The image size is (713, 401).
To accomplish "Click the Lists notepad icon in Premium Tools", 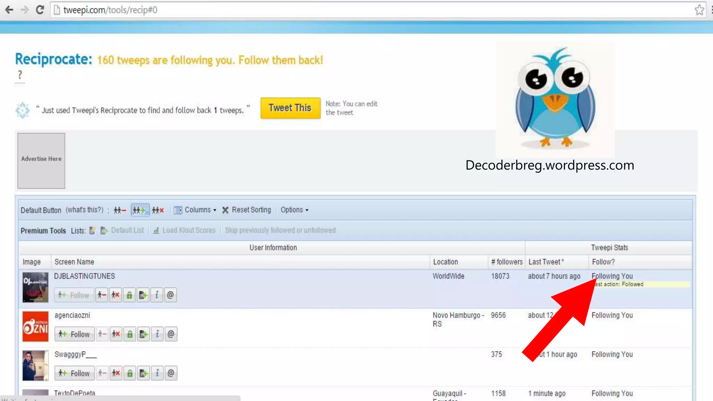I will [x=92, y=230].
